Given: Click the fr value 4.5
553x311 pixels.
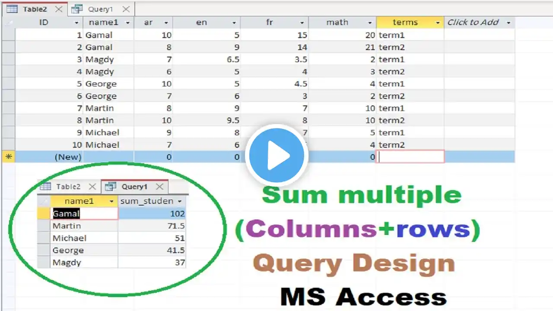Looking at the screenshot, I should 301,84.
